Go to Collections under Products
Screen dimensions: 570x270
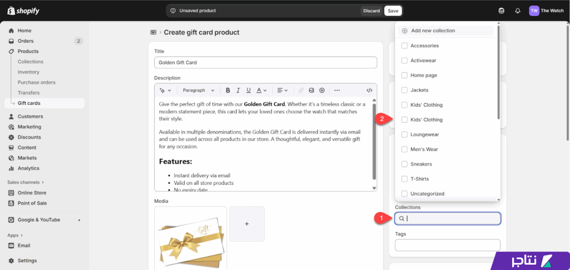[x=31, y=62]
